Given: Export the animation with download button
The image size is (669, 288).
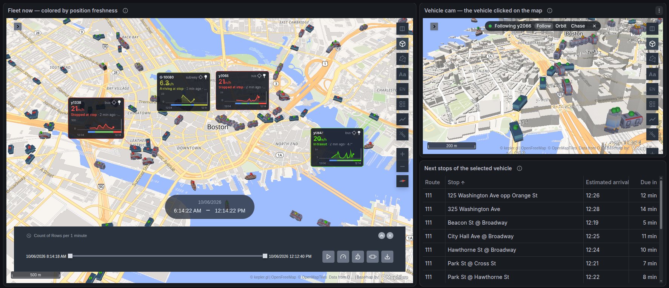Looking at the screenshot, I should click(387, 257).
